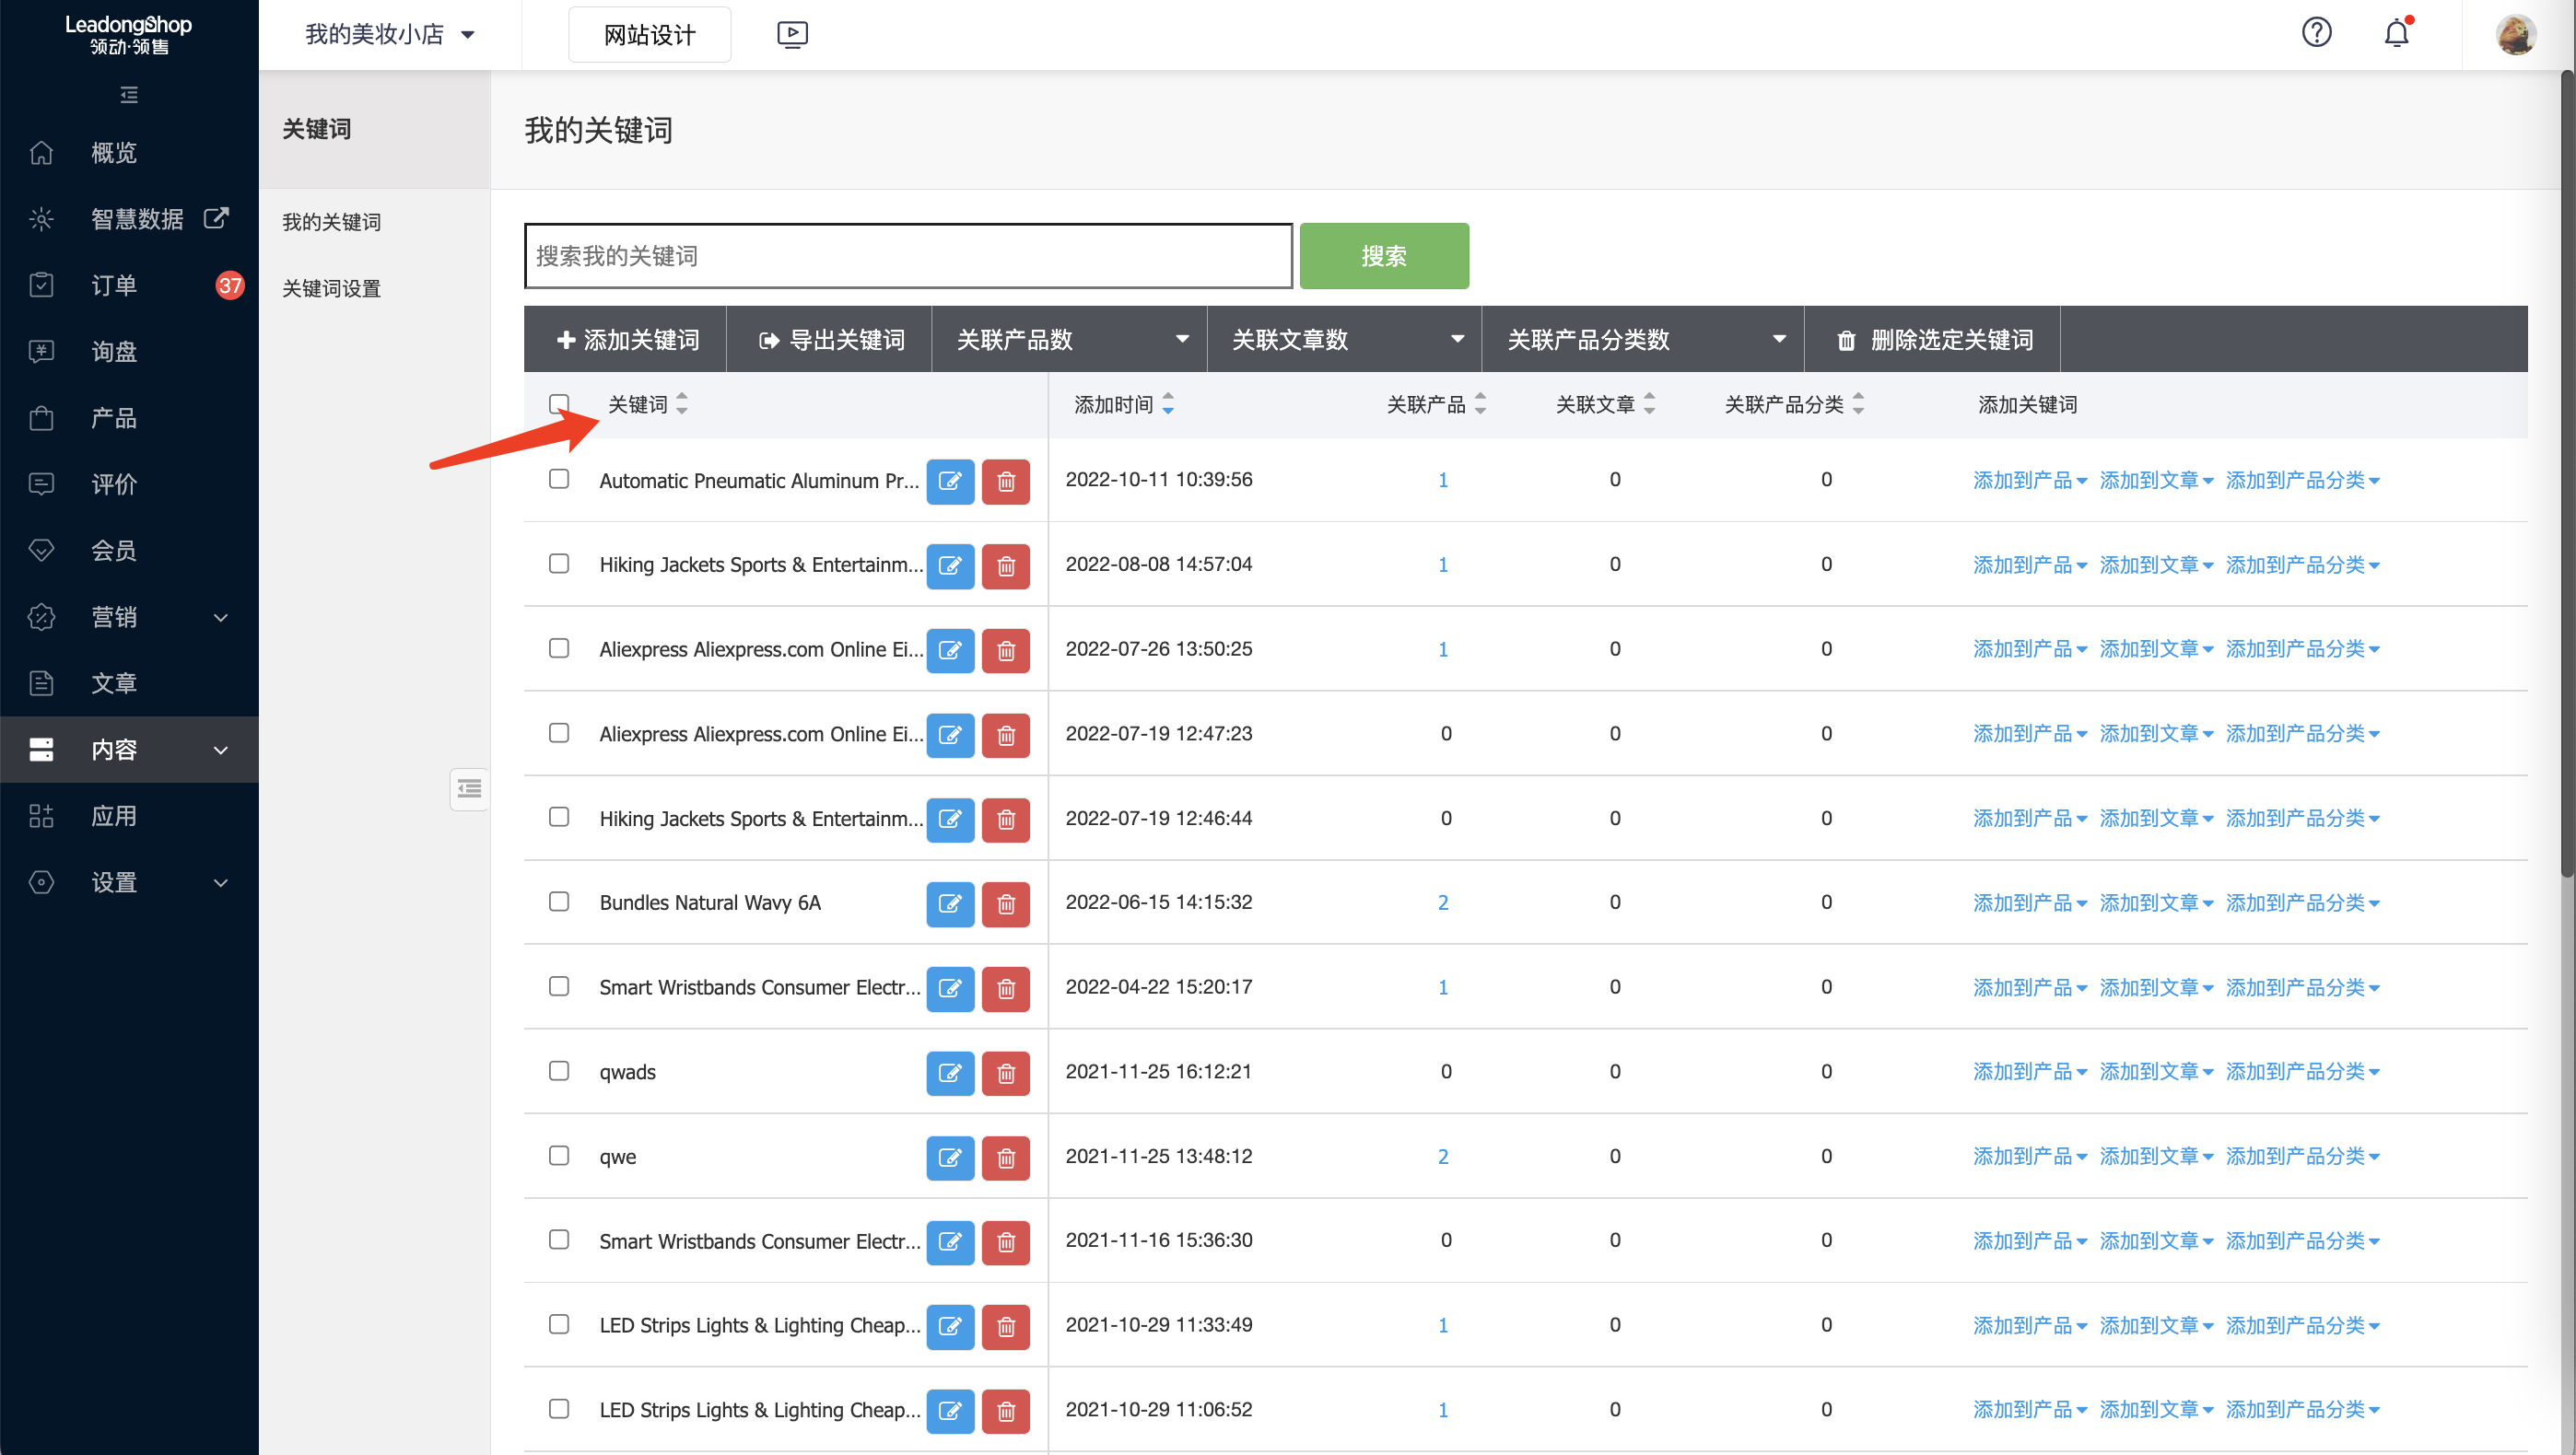Open 关键词设置 in the side menu
Viewport: 2576px width, 1455px height.
331,289
